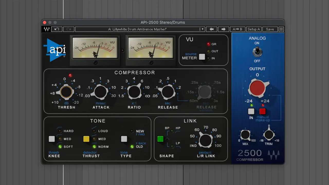The image size is (329, 185).
Task: Open the preset list dropdown arrow
Action: [x=202, y=29]
